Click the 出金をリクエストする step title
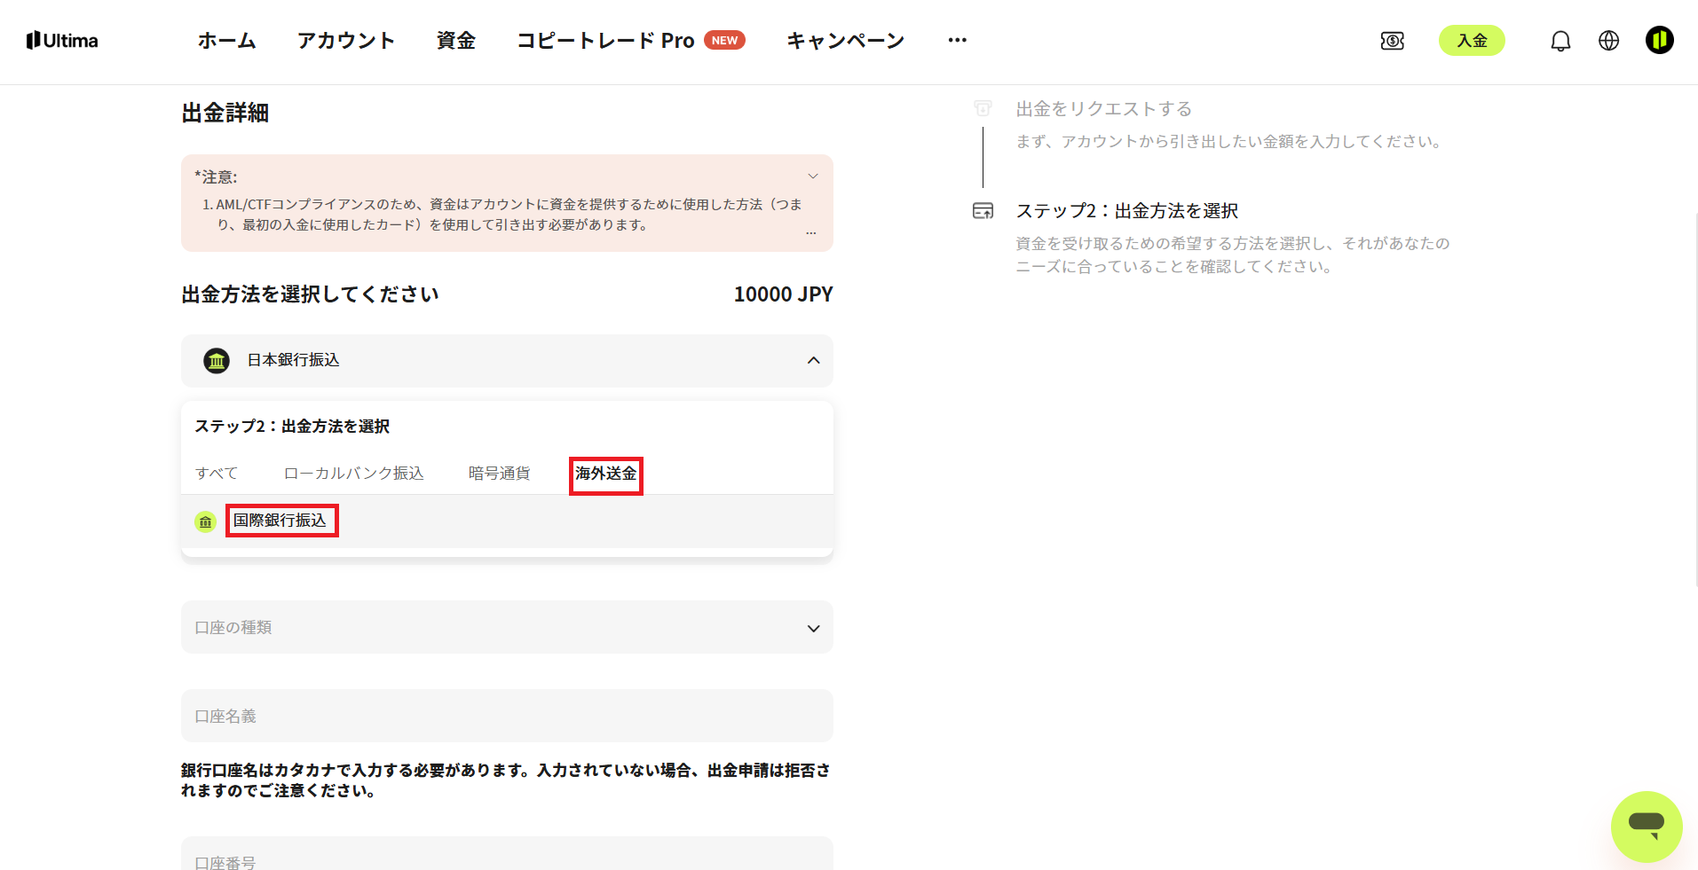The image size is (1698, 870). click(1103, 109)
